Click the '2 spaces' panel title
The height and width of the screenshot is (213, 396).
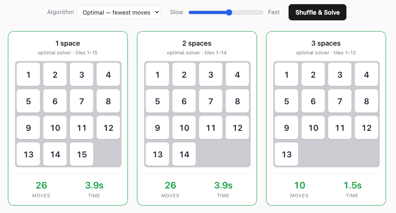pos(197,43)
